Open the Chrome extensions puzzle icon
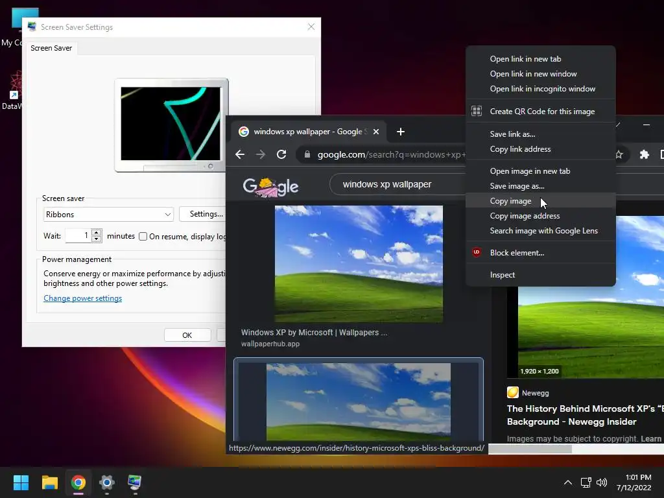 click(x=644, y=154)
